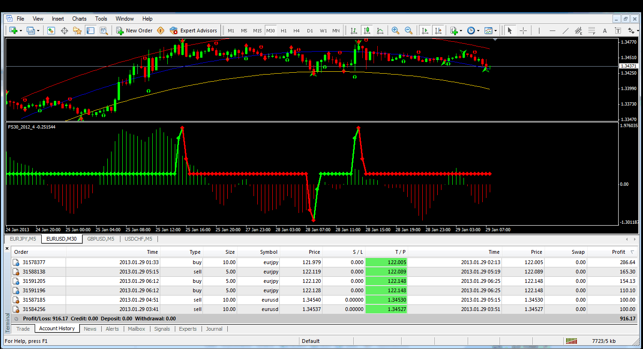The height and width of the screenshot is (349, 643).
Task: Toggle Auto Scroll chart icon
Action: (425, 30)
